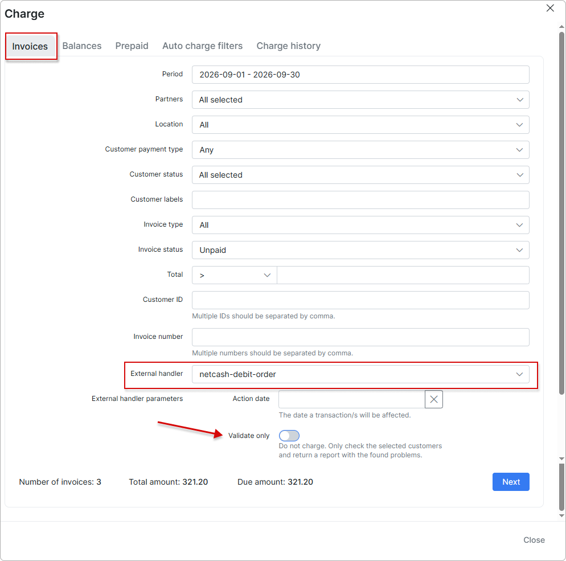Click the 'Total amount: 321.20' text
Viewport: 566px width, 561px height.
pyautogui.click(x=168, y=482)
